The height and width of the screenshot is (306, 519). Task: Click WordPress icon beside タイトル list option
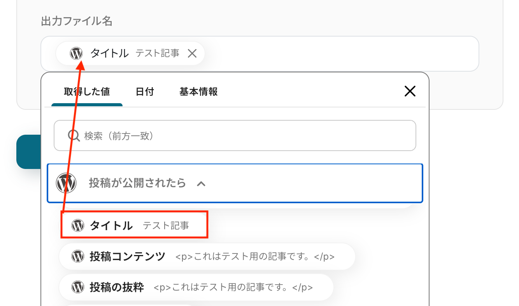(78, 225)
